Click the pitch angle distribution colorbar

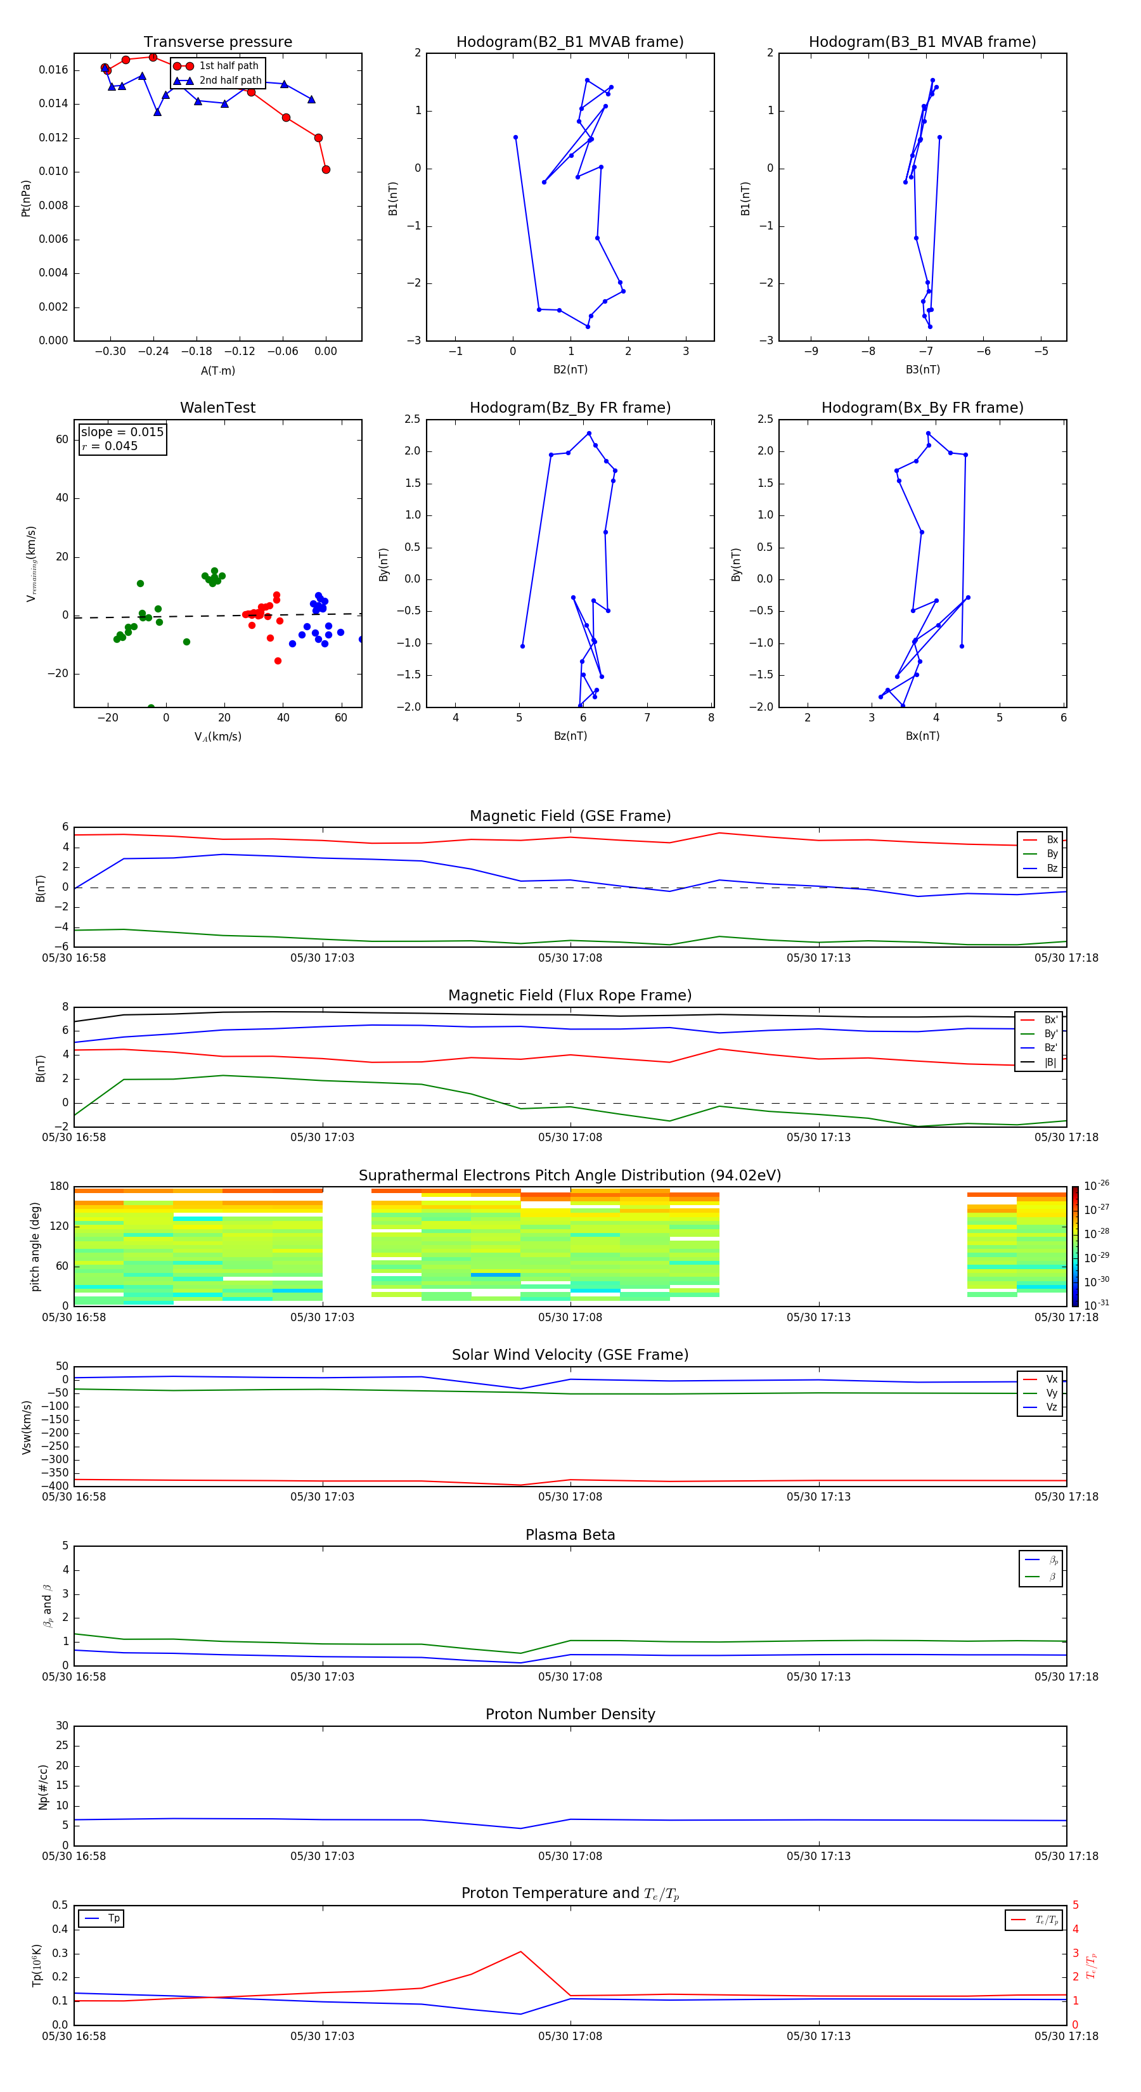click(1075, 1246)
